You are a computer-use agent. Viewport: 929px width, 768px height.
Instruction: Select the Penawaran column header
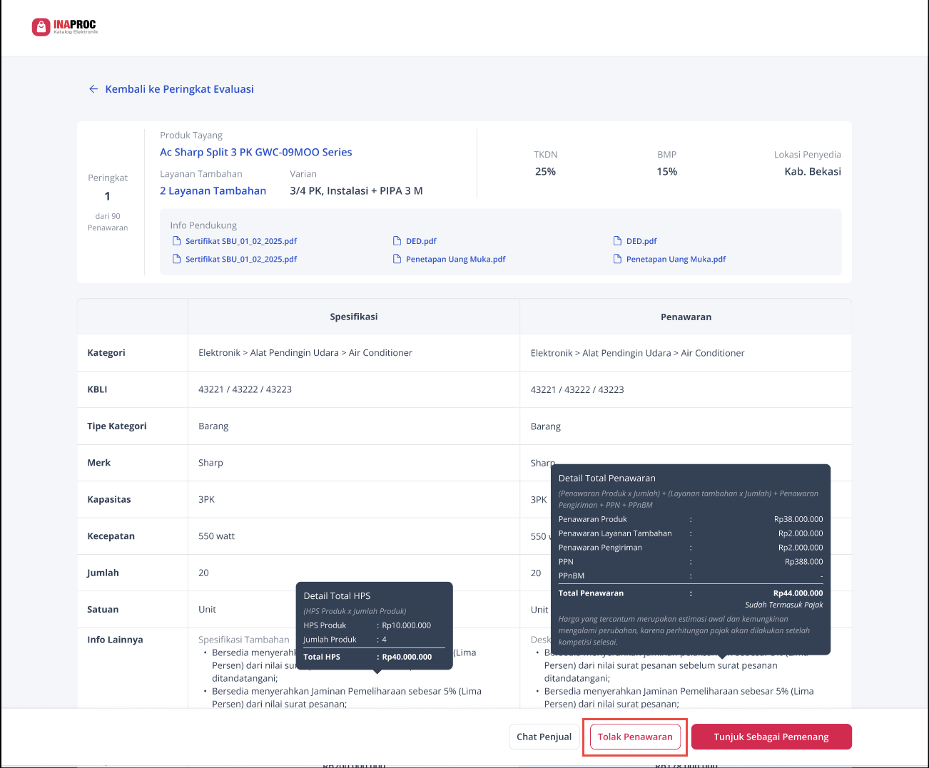[686, 317]
